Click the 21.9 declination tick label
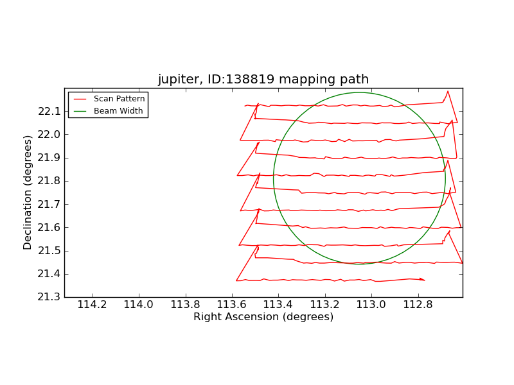Viewport: 514px width, 385px height. pyautogui.click(x=49, y=158)
